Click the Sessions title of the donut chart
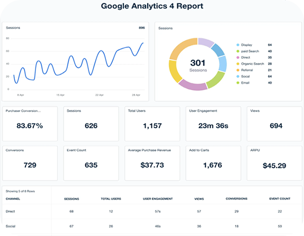304x236 pixels. [x=165, y=28]
